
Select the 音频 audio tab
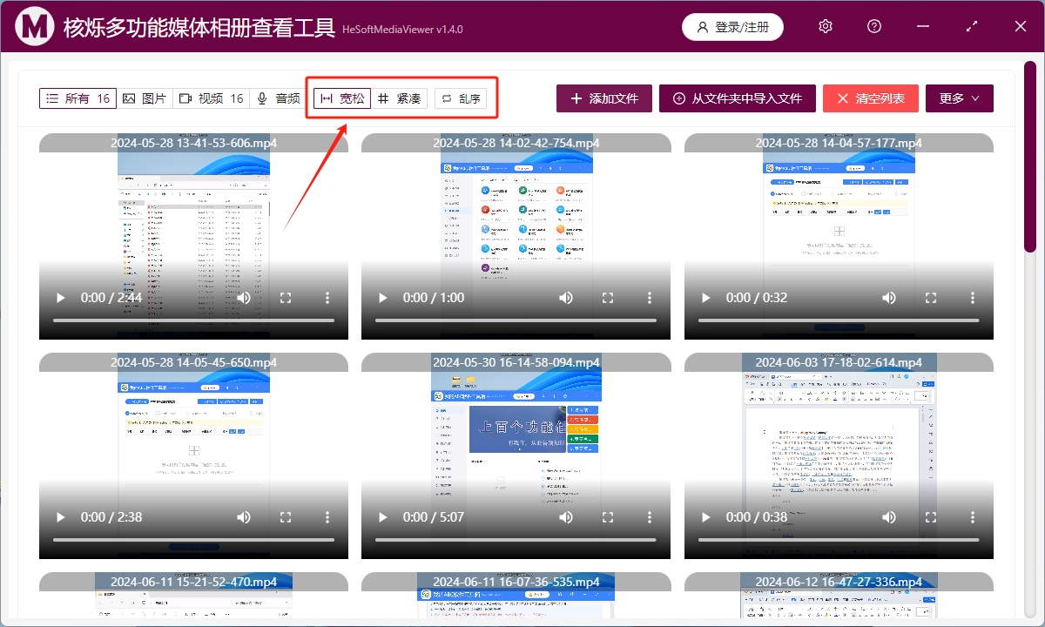[x=278, y=98]
